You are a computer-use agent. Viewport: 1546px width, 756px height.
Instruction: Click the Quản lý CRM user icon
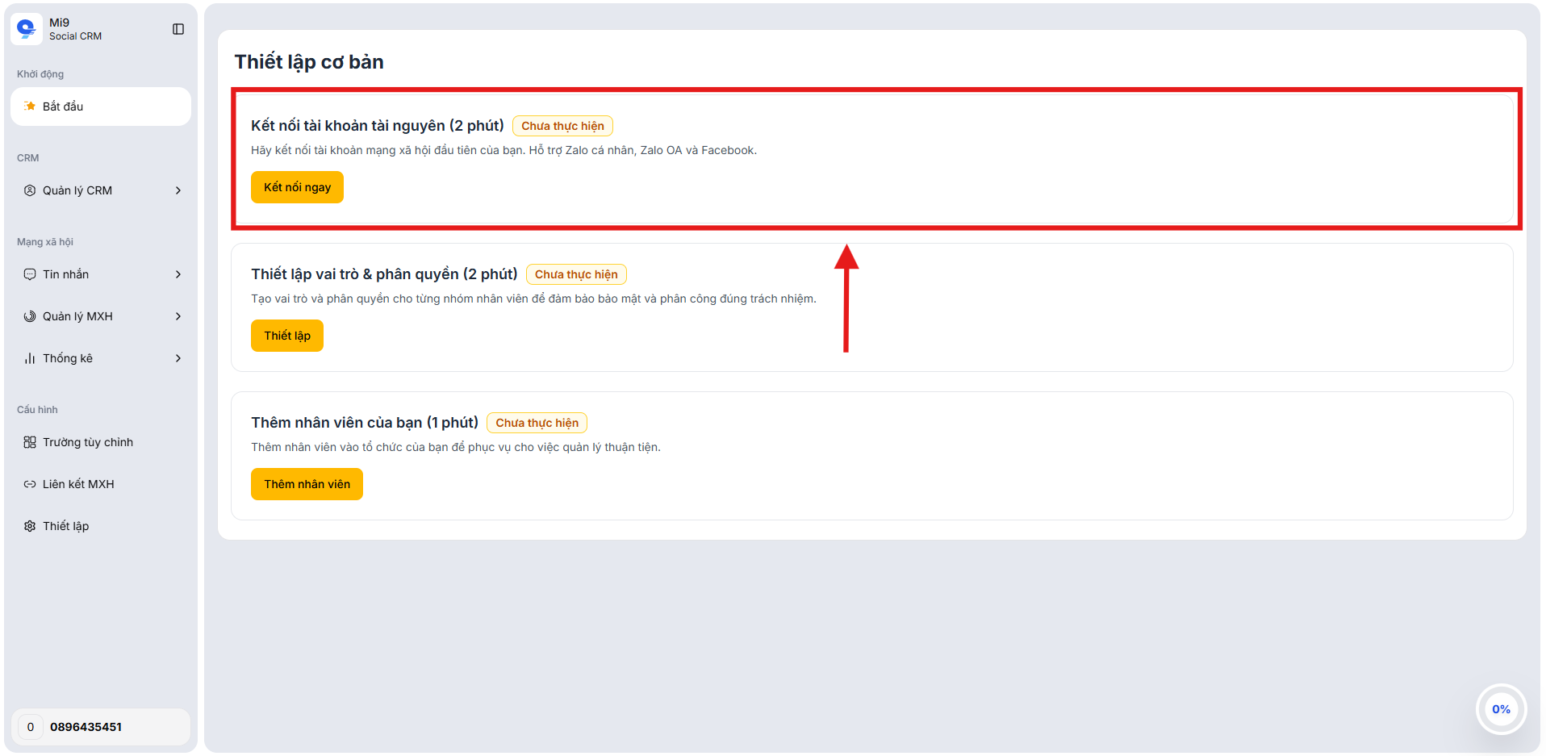tap(30, 190)
